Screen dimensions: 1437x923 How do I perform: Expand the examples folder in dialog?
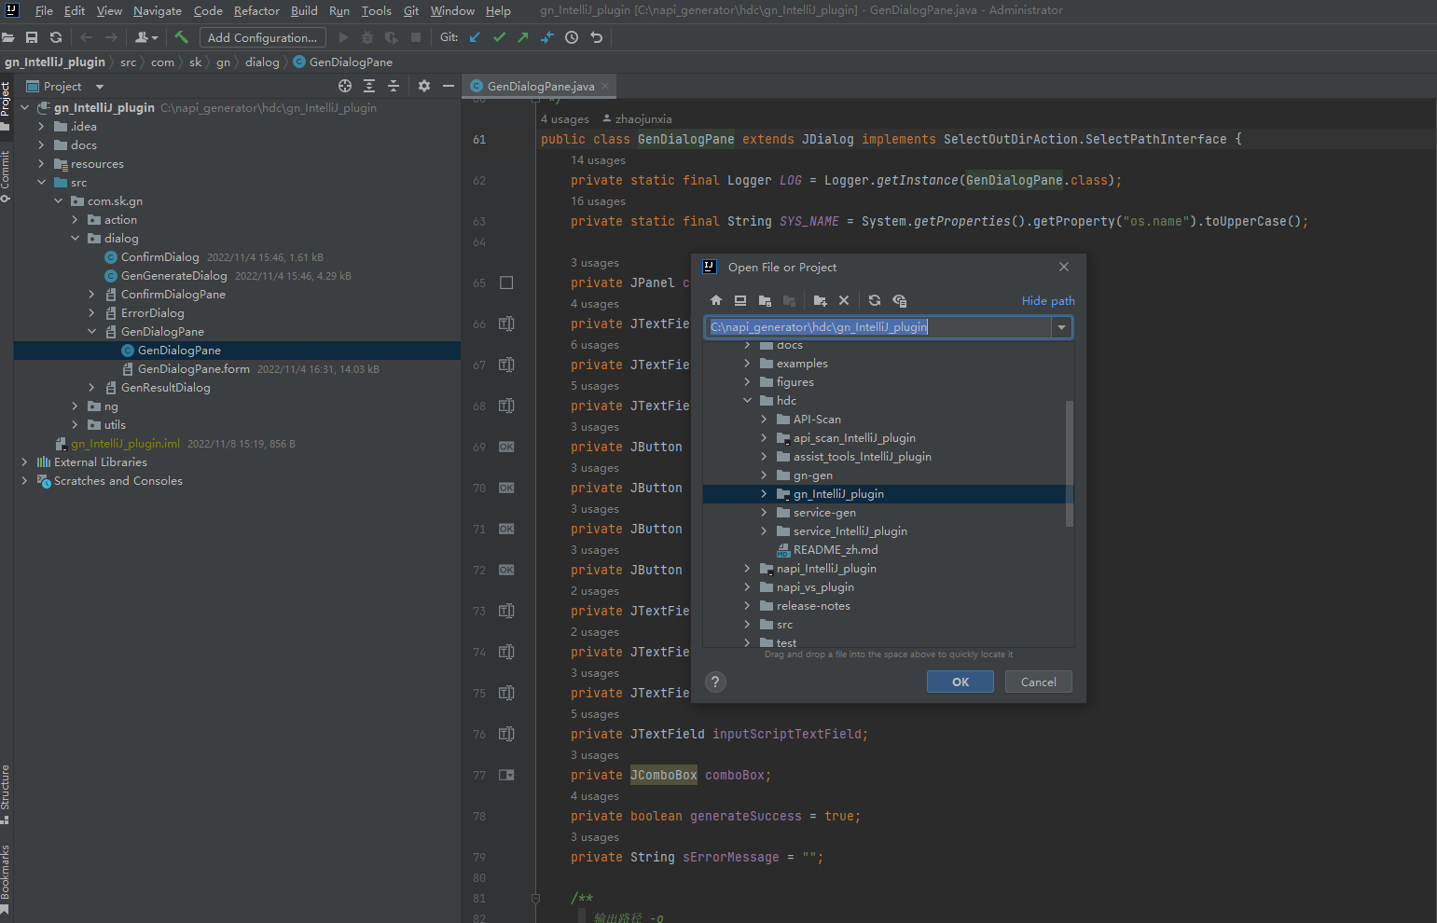tap(748, 364)
